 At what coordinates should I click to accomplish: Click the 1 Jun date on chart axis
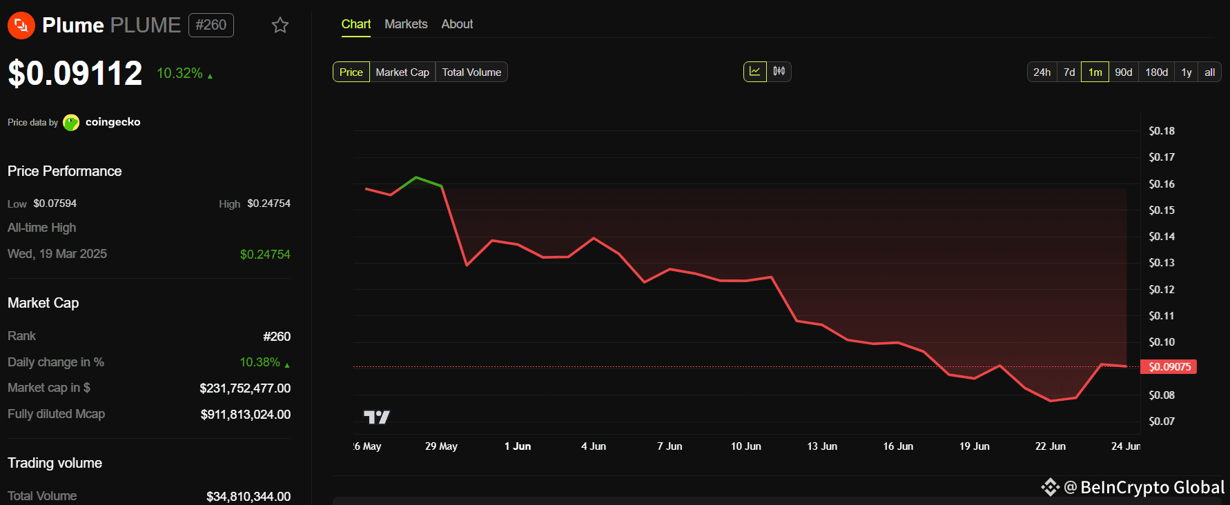pyautogui.click(x=518, y=446)
